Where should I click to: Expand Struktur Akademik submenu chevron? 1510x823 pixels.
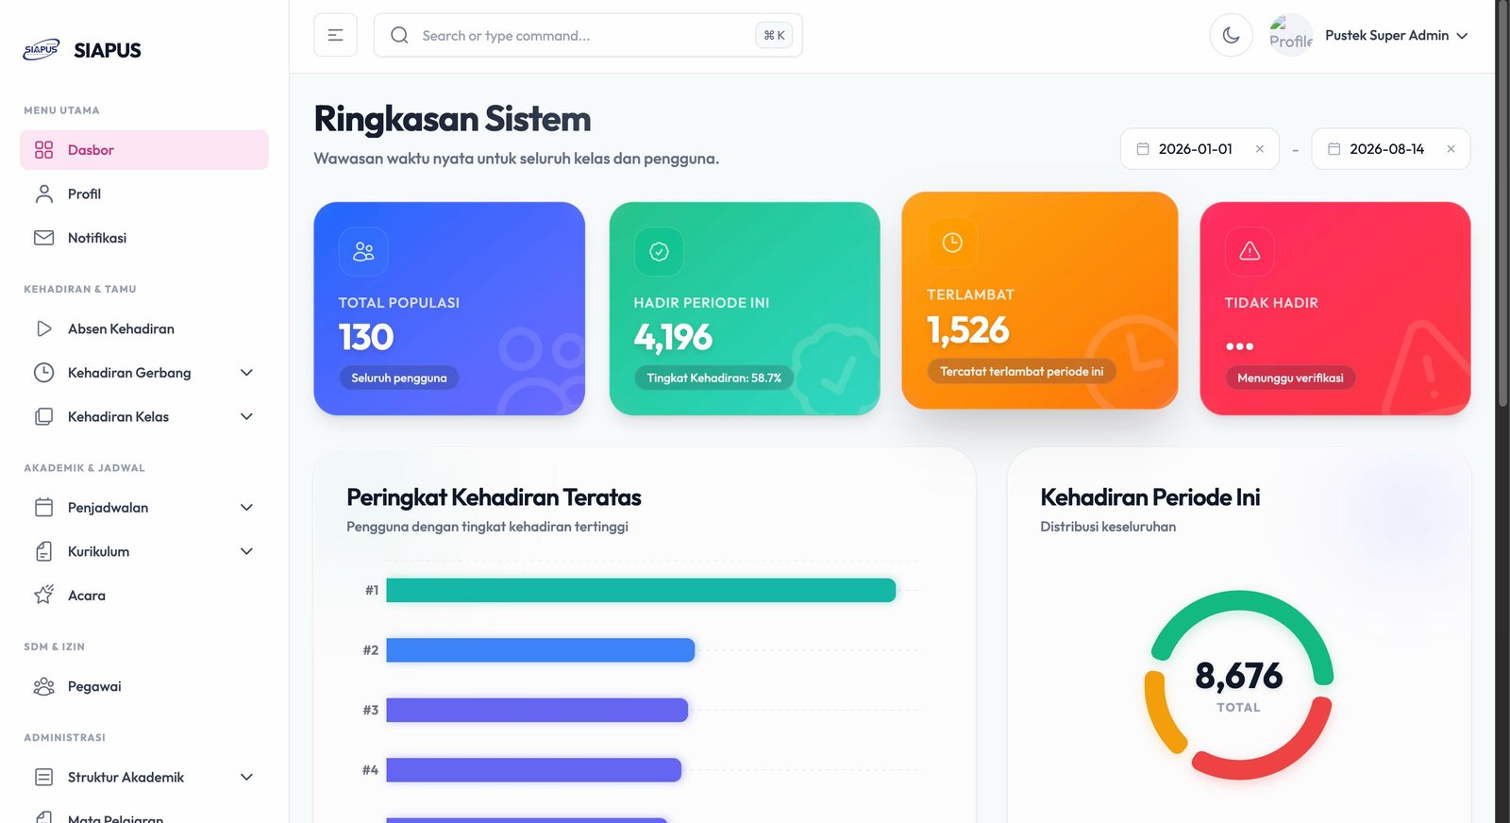tap(246, 777)
